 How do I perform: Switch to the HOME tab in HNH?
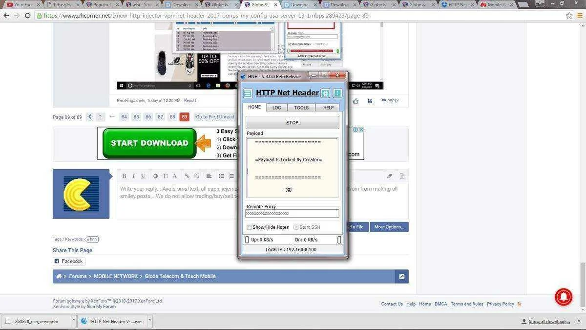click(x=254, y=108)
